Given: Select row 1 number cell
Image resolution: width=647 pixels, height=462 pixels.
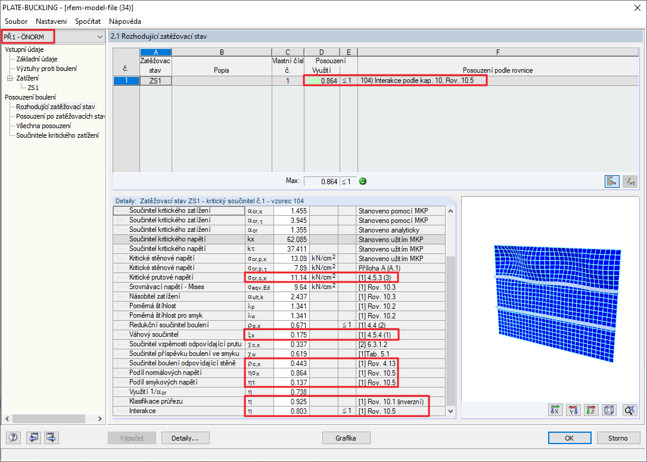Looking at the screenshot, I should point(126,80).
